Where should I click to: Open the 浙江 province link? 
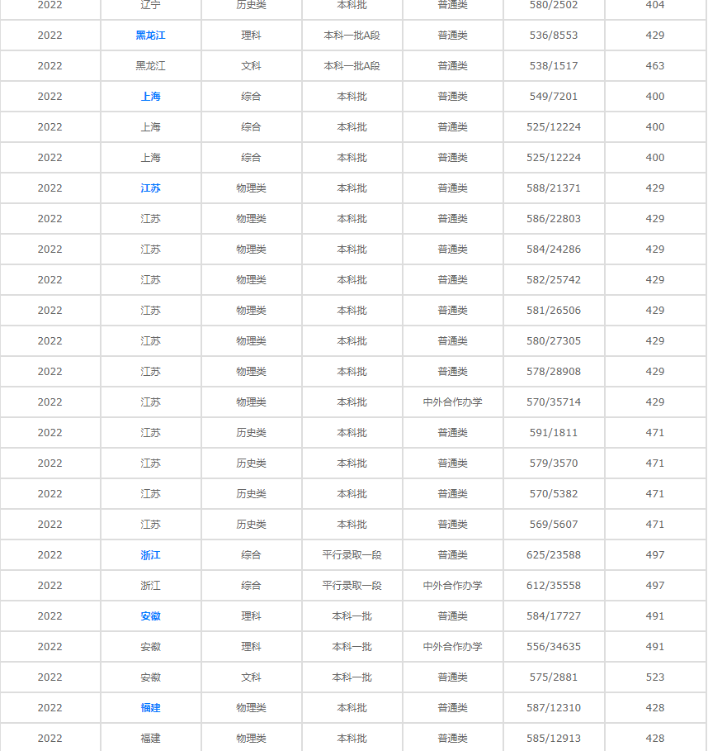click(151, 555)
